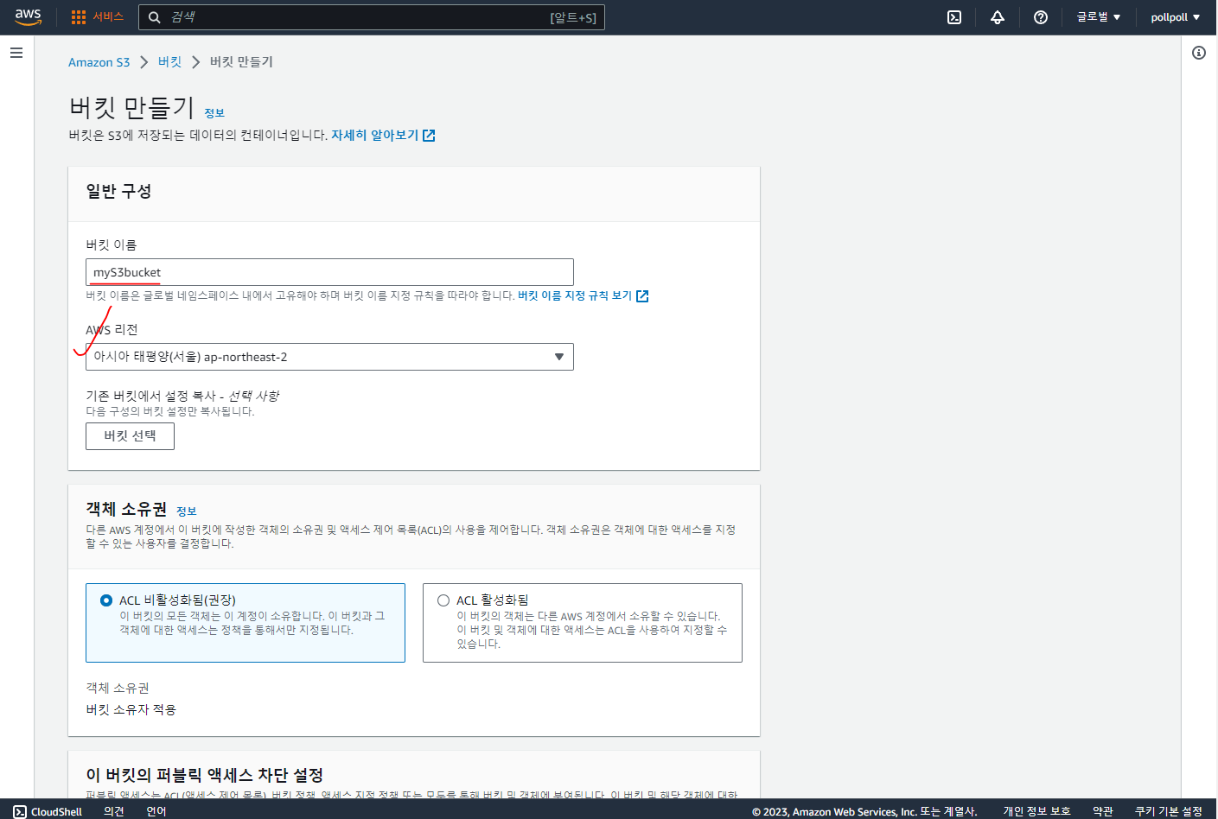Open the info panel icon at right

click(x=1199, y=53)
